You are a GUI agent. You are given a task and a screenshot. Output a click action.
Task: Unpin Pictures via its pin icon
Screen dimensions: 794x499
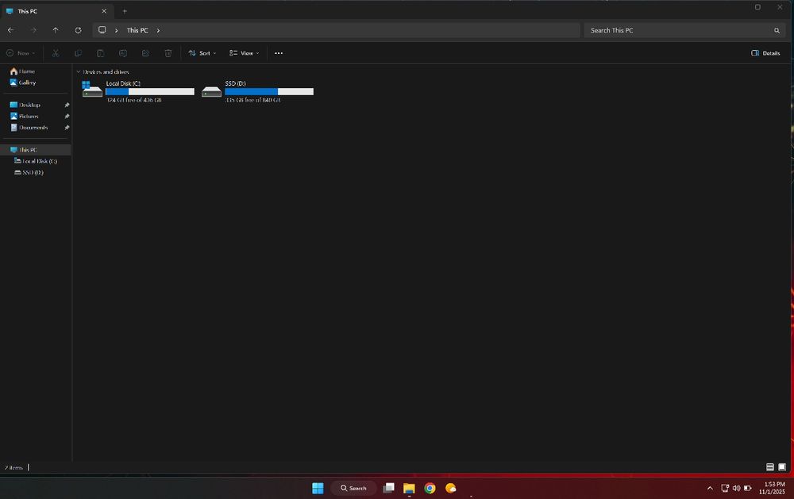coord(67,117)
